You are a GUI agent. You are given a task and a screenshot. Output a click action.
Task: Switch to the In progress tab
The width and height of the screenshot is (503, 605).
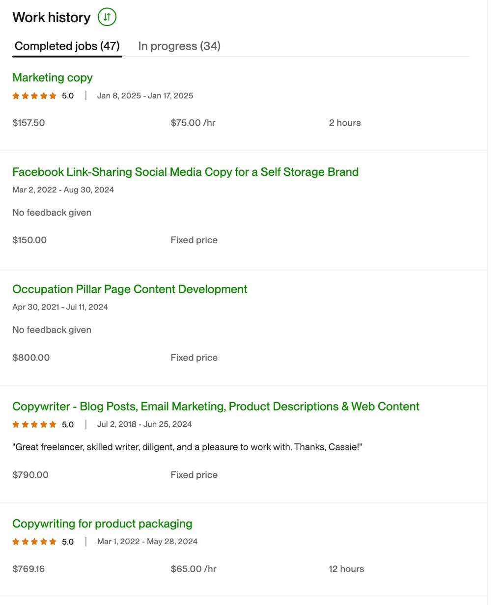coord(180,46)
